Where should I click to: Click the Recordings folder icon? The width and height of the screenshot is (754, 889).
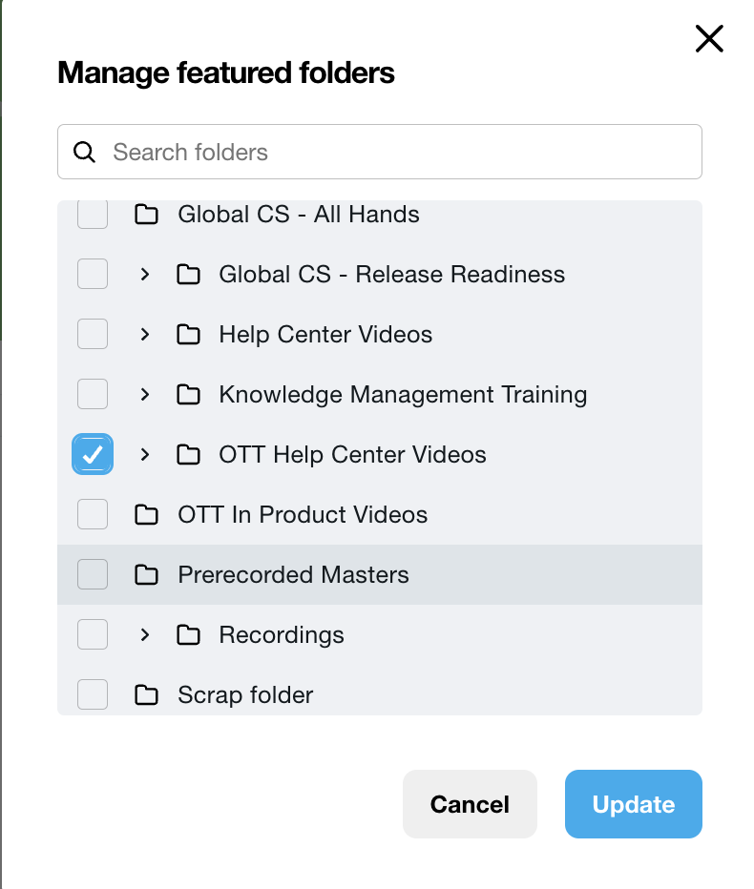point(189,635)
